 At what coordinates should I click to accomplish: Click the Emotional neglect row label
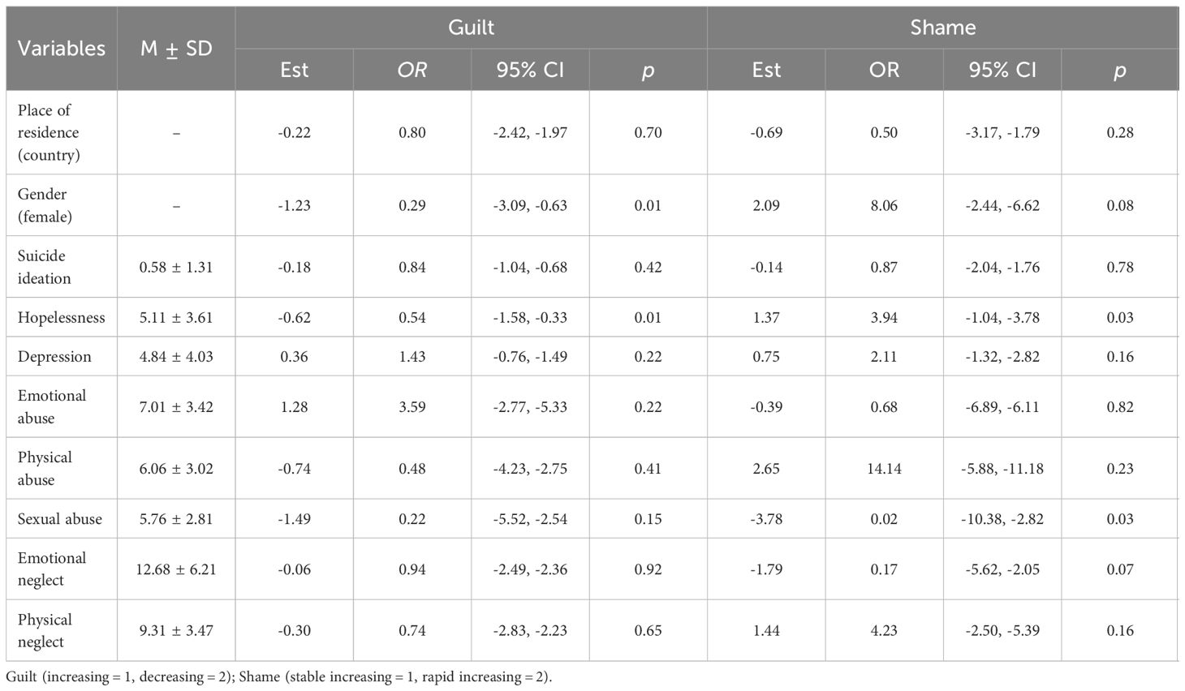coord(51,569)
